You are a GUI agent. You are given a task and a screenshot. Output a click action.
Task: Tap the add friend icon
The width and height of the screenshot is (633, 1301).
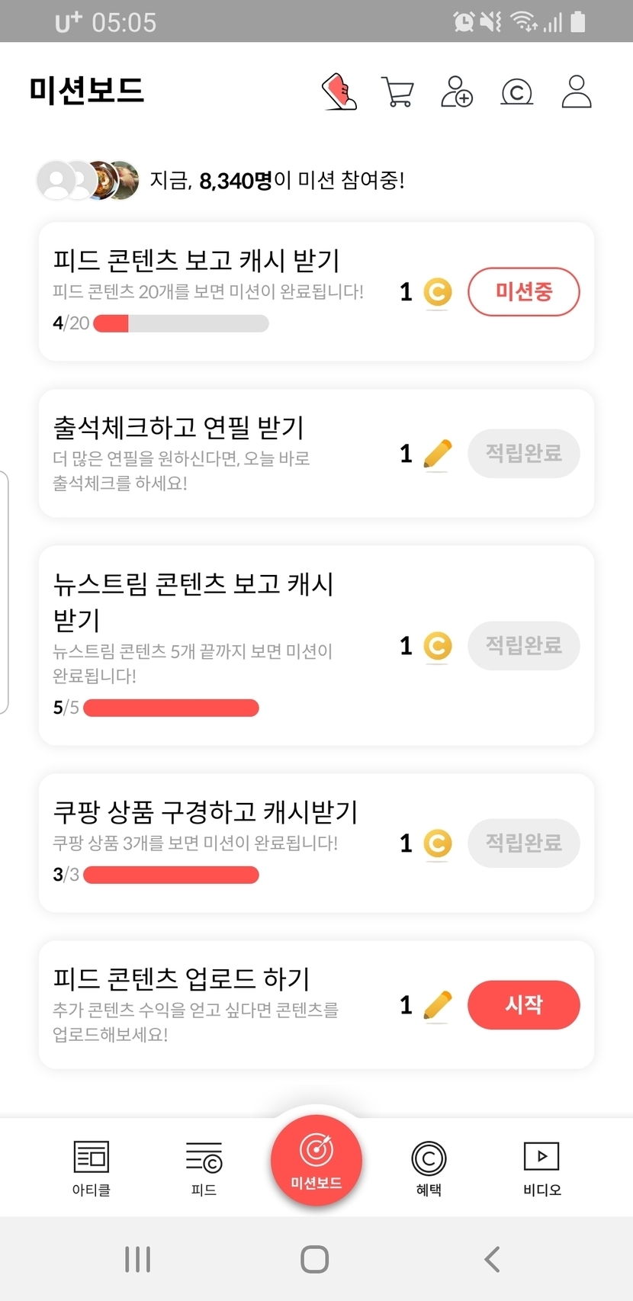click(x=457, y=92)
